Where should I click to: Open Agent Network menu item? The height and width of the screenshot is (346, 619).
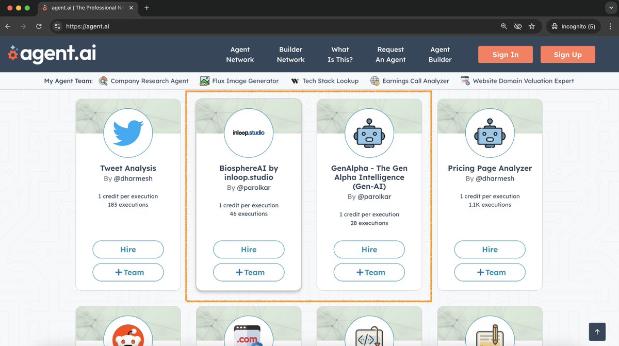click(240, 55)
